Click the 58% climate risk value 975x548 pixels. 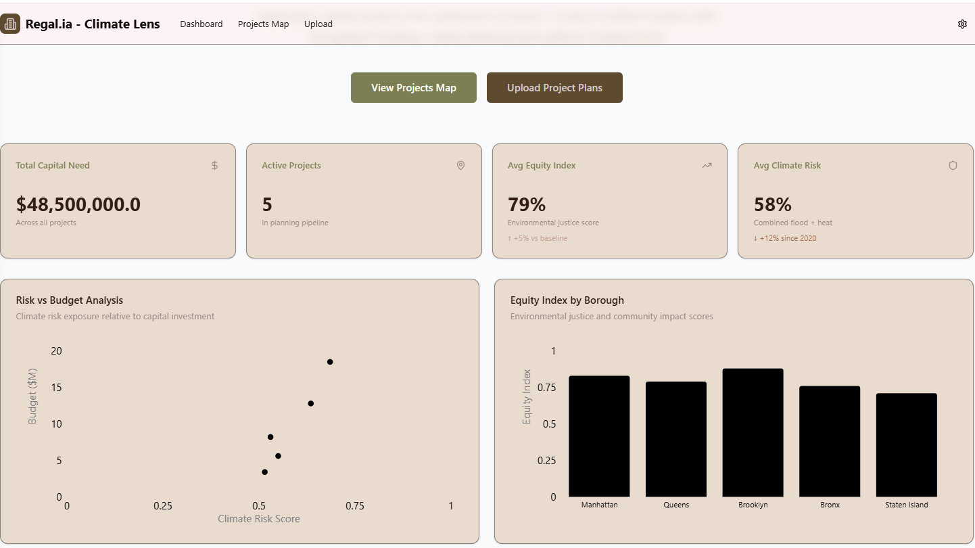[773, 204]
